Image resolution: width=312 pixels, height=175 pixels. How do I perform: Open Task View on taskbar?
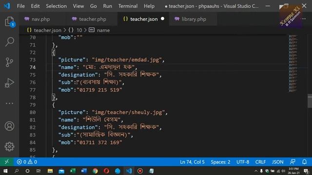coord(39,171)
